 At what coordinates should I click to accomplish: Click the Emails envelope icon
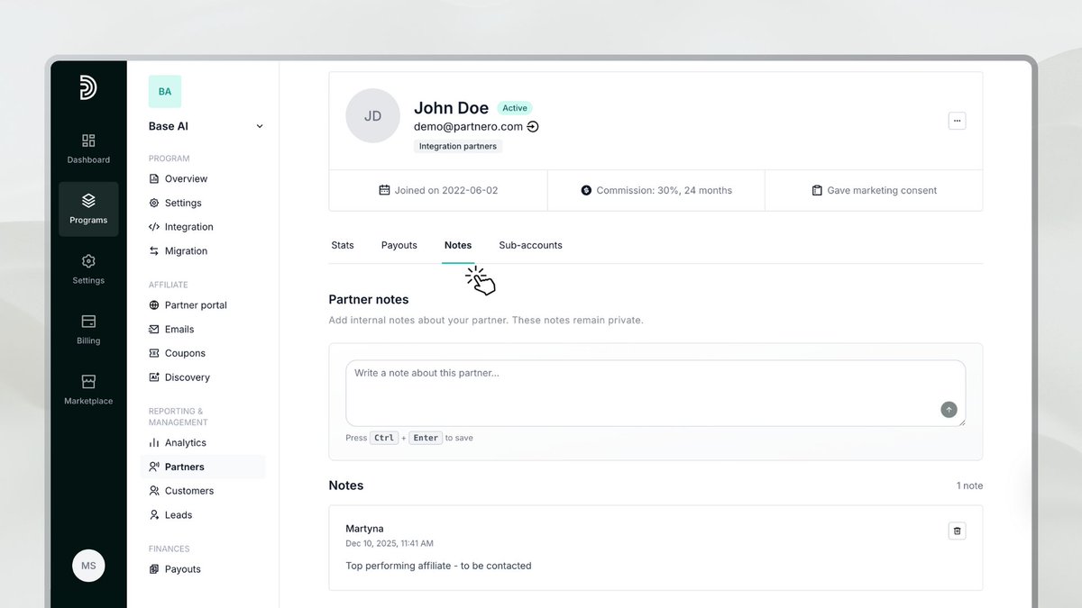(154, 329)
